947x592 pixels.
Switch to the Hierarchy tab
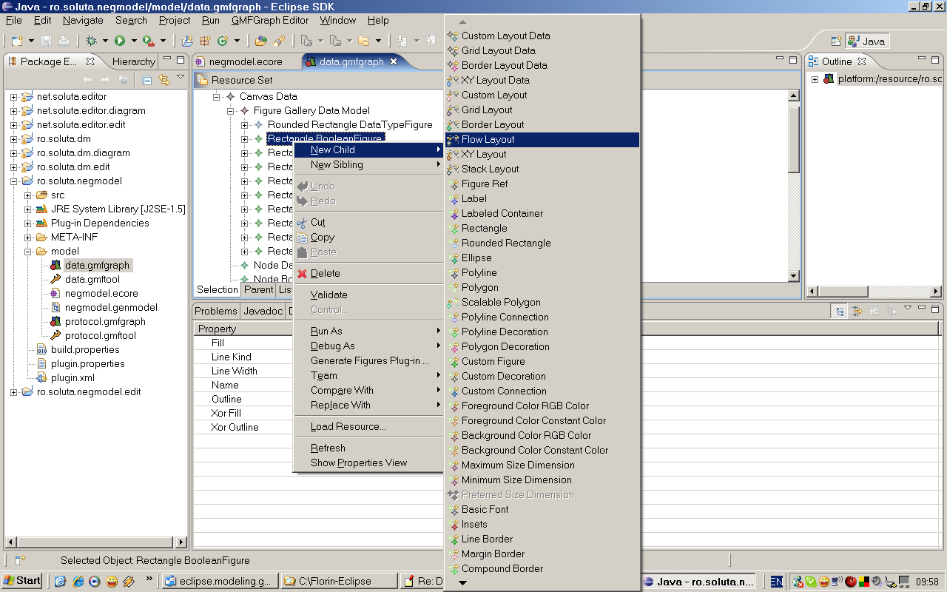coord(134,61)
